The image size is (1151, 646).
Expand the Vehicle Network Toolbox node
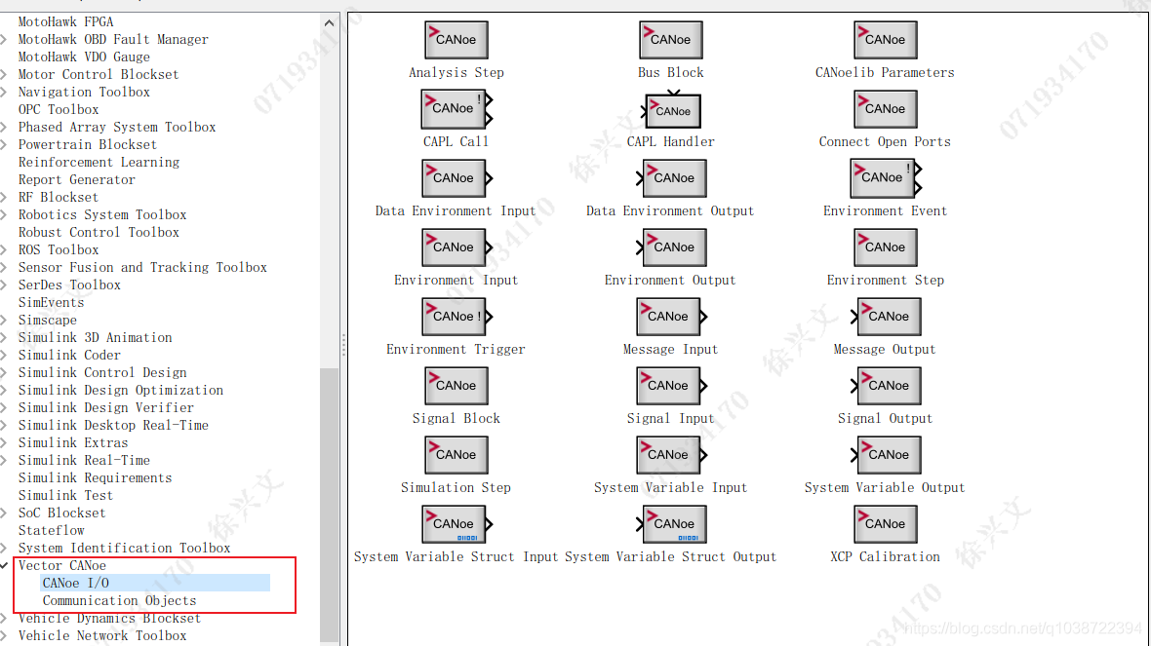(5, 635)
